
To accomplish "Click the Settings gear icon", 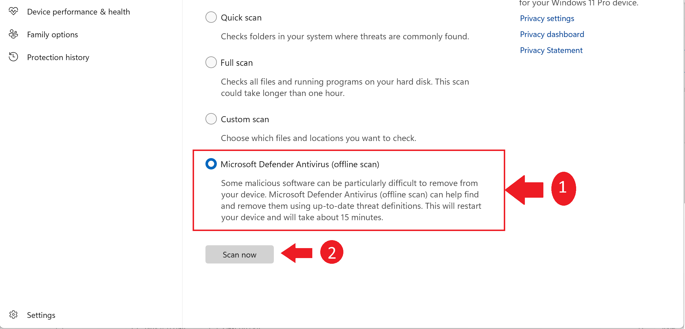I will click(x=13, y=314).
